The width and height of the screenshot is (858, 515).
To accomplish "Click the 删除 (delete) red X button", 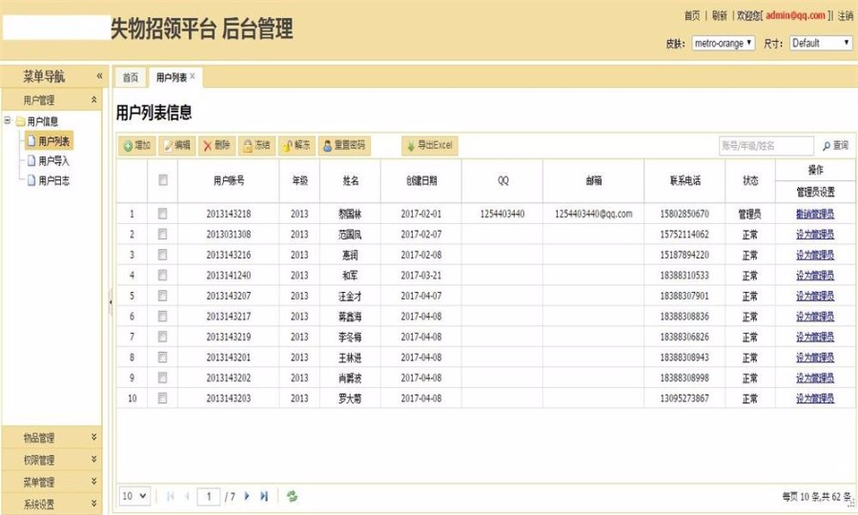I will pos(216,146).
